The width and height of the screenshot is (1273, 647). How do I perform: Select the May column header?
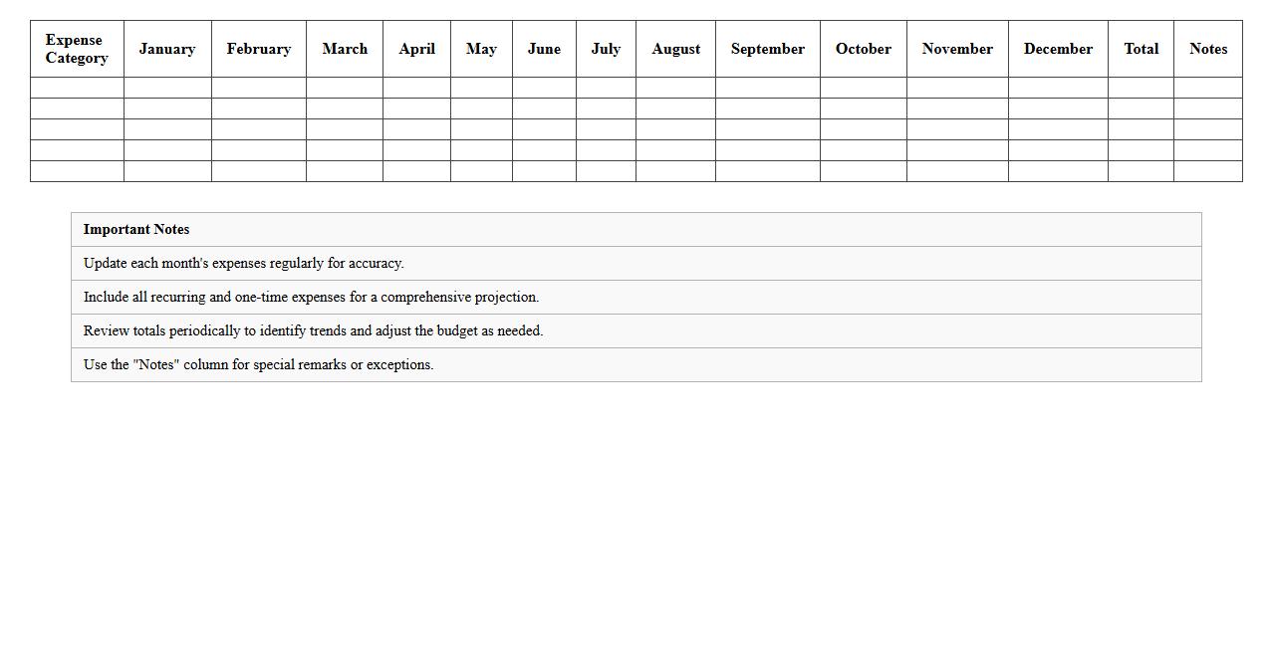point(481,49)
